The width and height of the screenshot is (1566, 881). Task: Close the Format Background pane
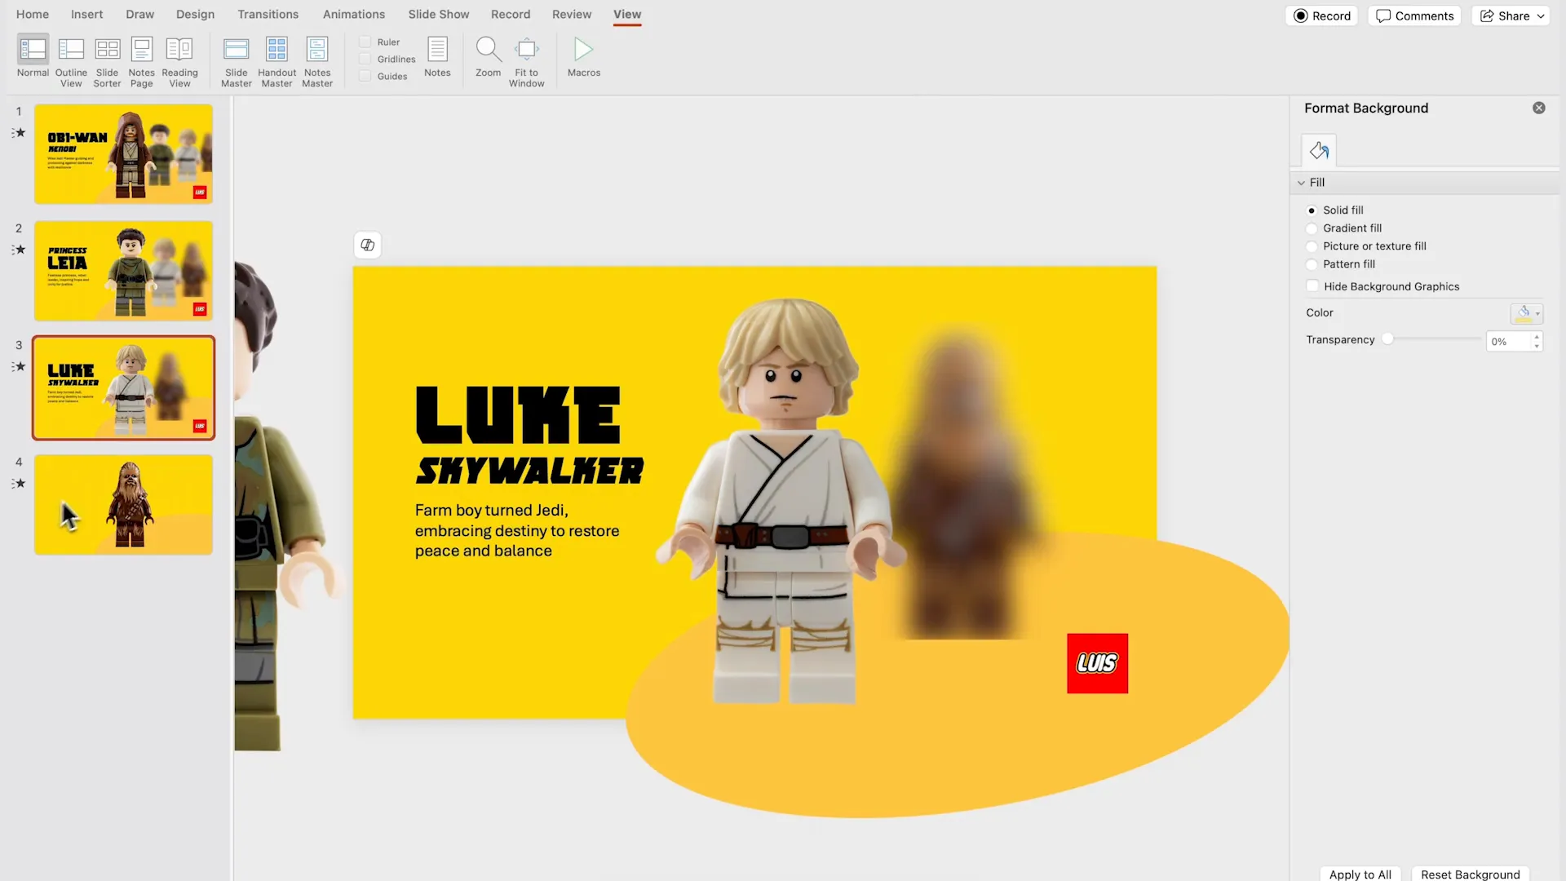coord(1538,108)
